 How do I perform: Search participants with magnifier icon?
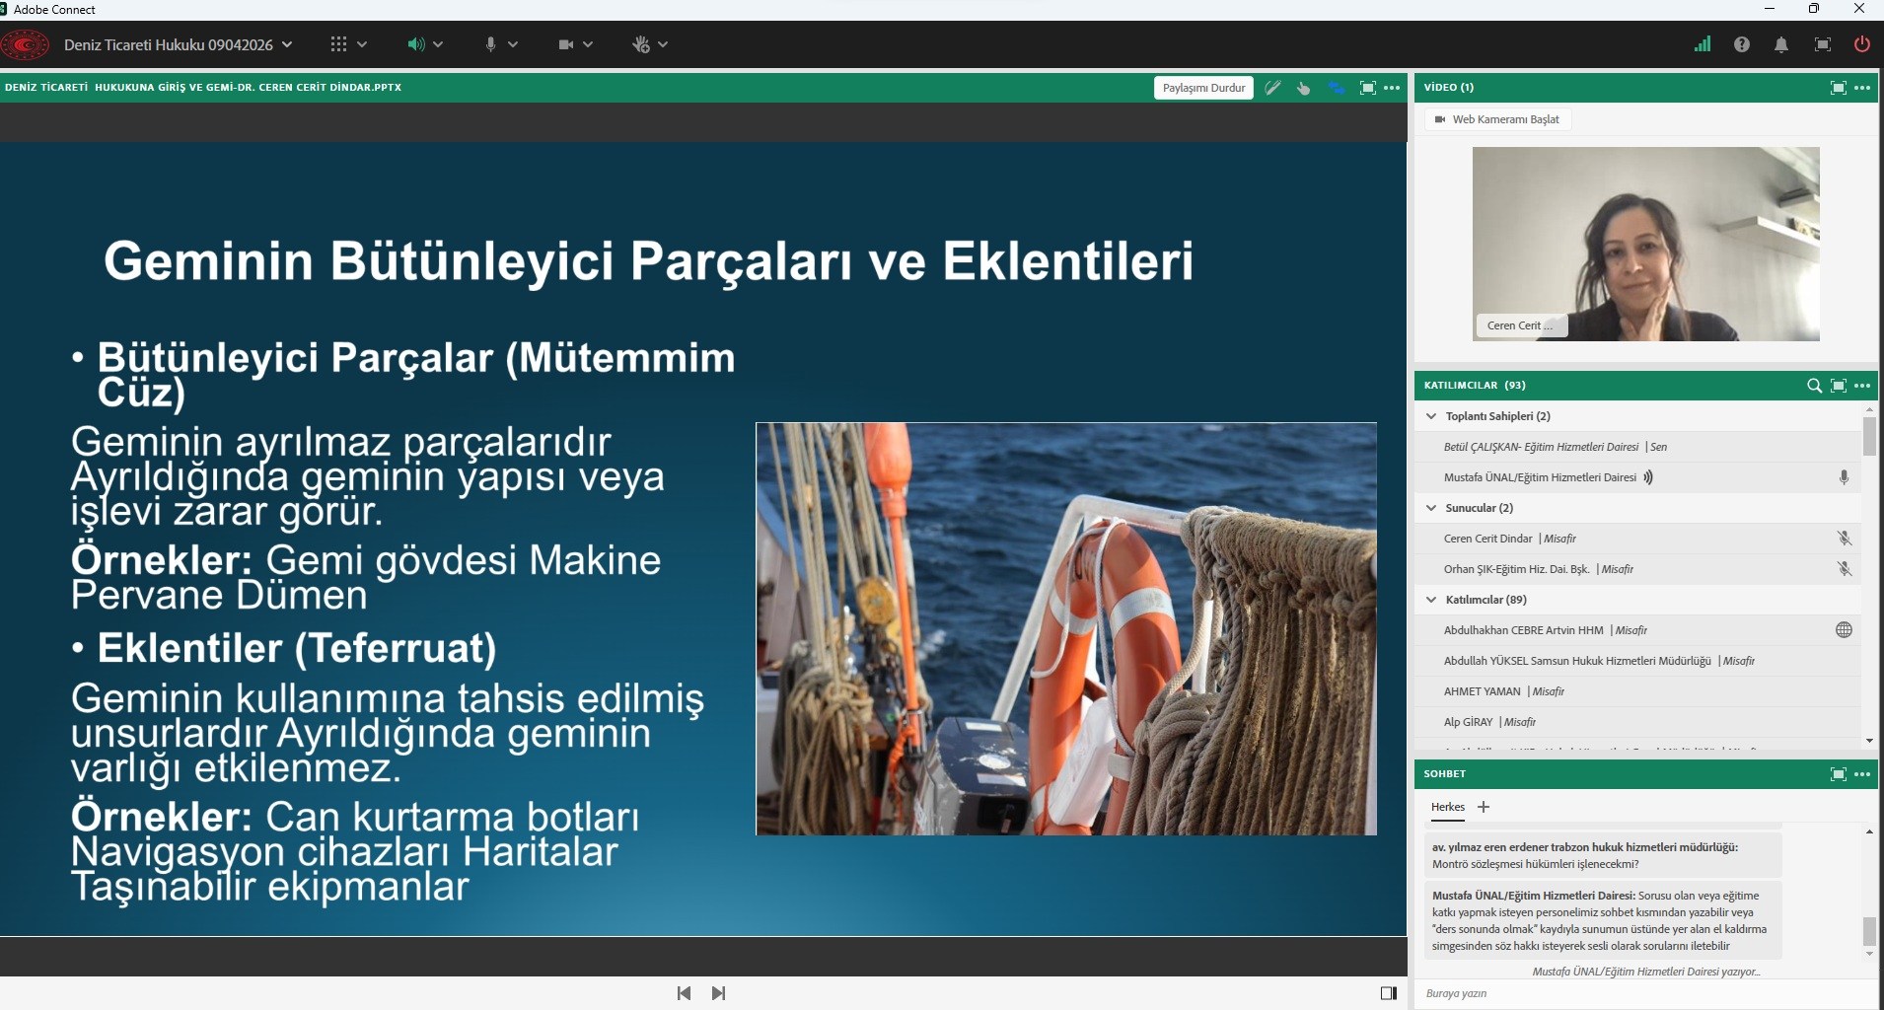click(1814, 386)
